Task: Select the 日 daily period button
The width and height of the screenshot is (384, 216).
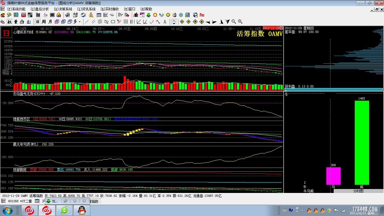Action: (x=37, y=22)
